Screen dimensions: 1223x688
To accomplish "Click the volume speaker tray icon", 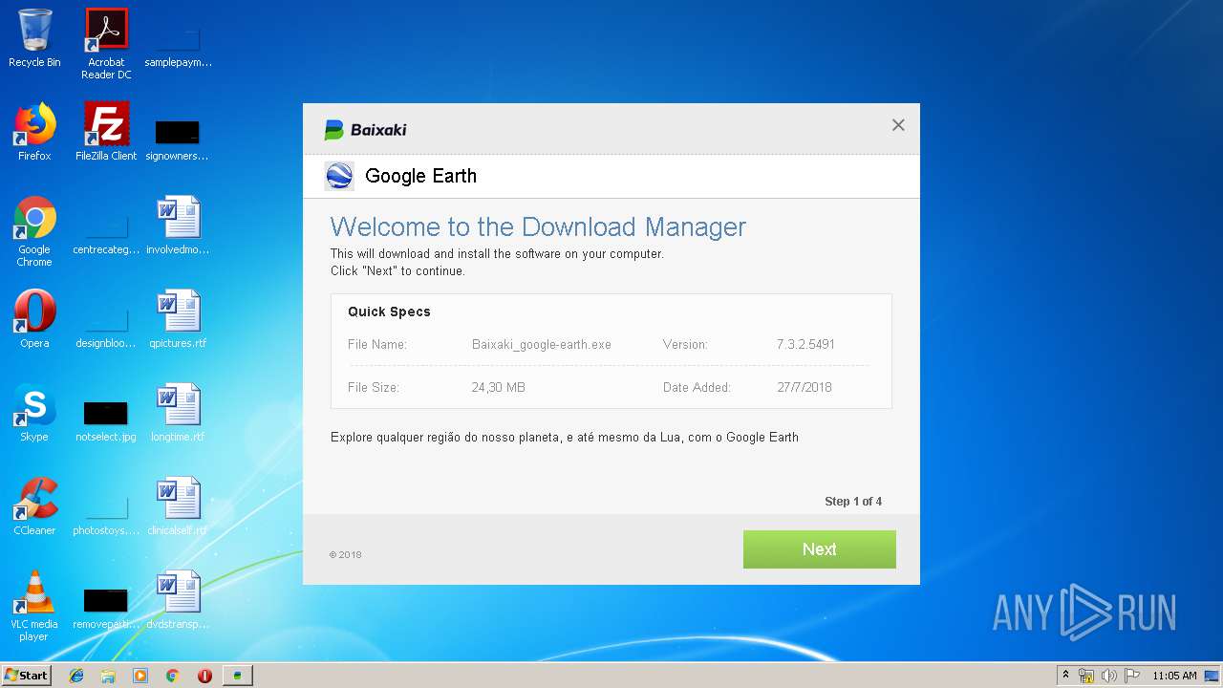I will click(1109, 676).
